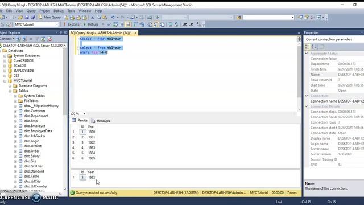Switch to the Messages tab
This screenshot has height=205, width=364.
101,121
